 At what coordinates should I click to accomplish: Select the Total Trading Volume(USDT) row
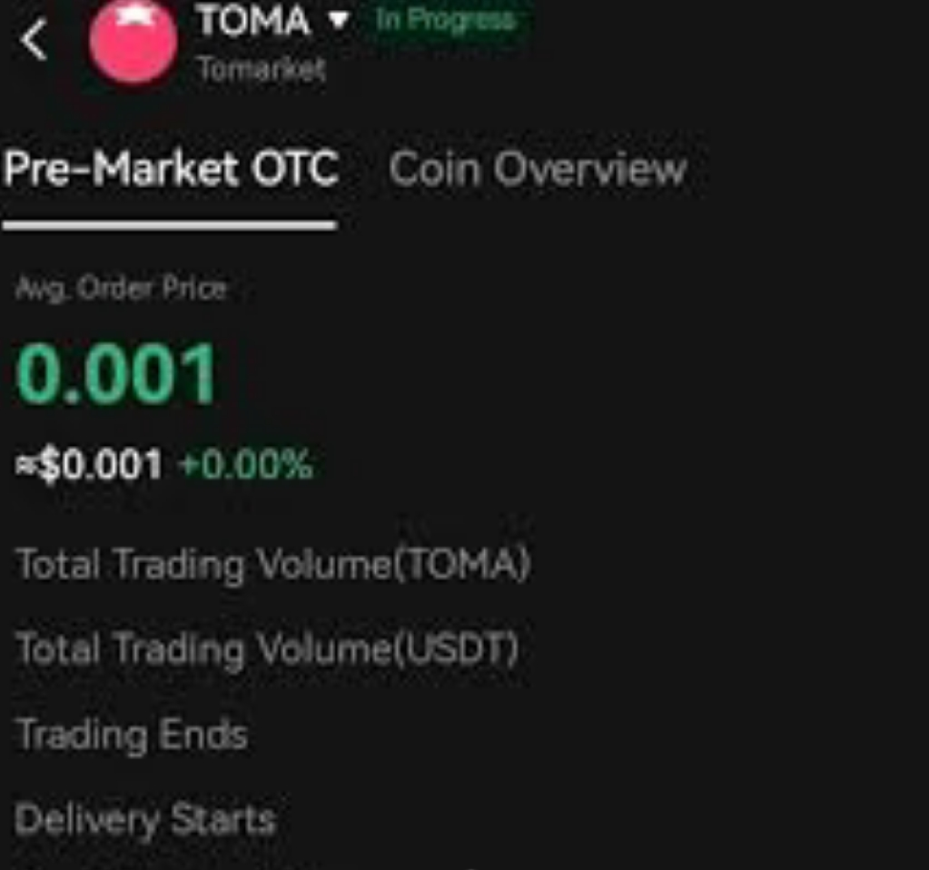(x=267, y=649)
